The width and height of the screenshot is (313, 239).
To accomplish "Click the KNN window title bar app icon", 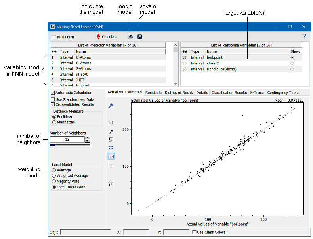I will point(52,27).
